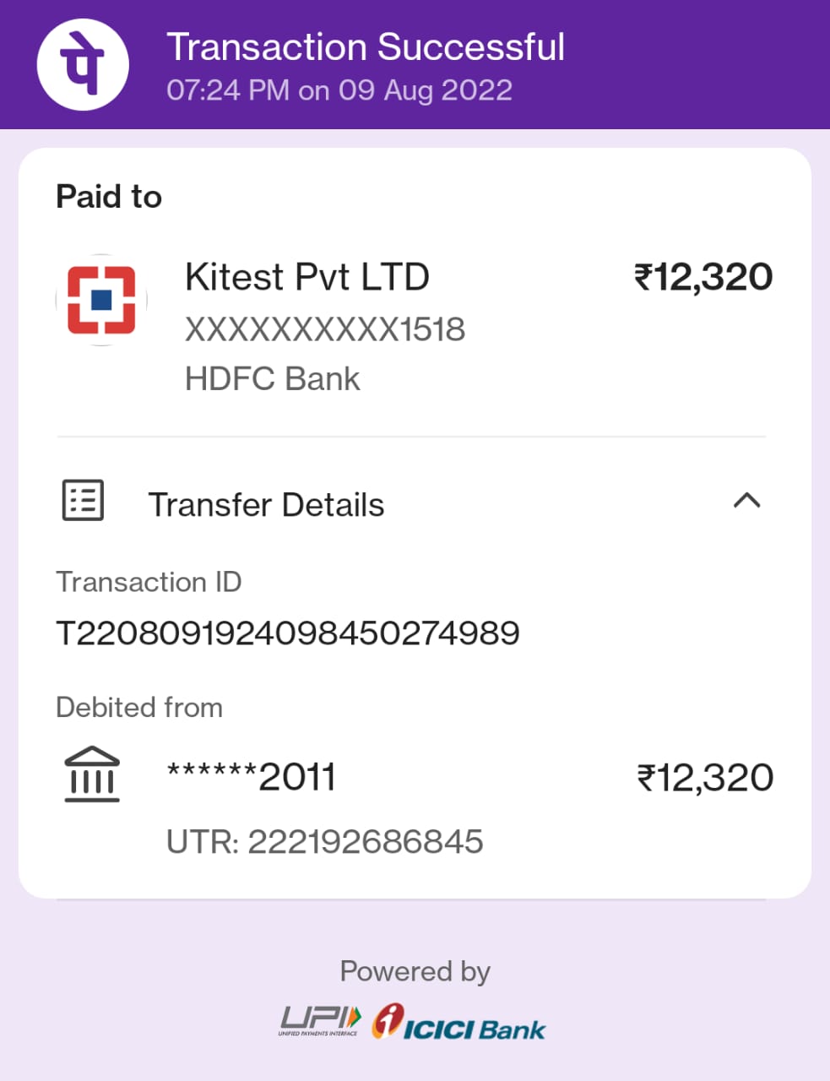Tap the debited account ******2011
This screenshot has height=1081, width=830.
252,776
